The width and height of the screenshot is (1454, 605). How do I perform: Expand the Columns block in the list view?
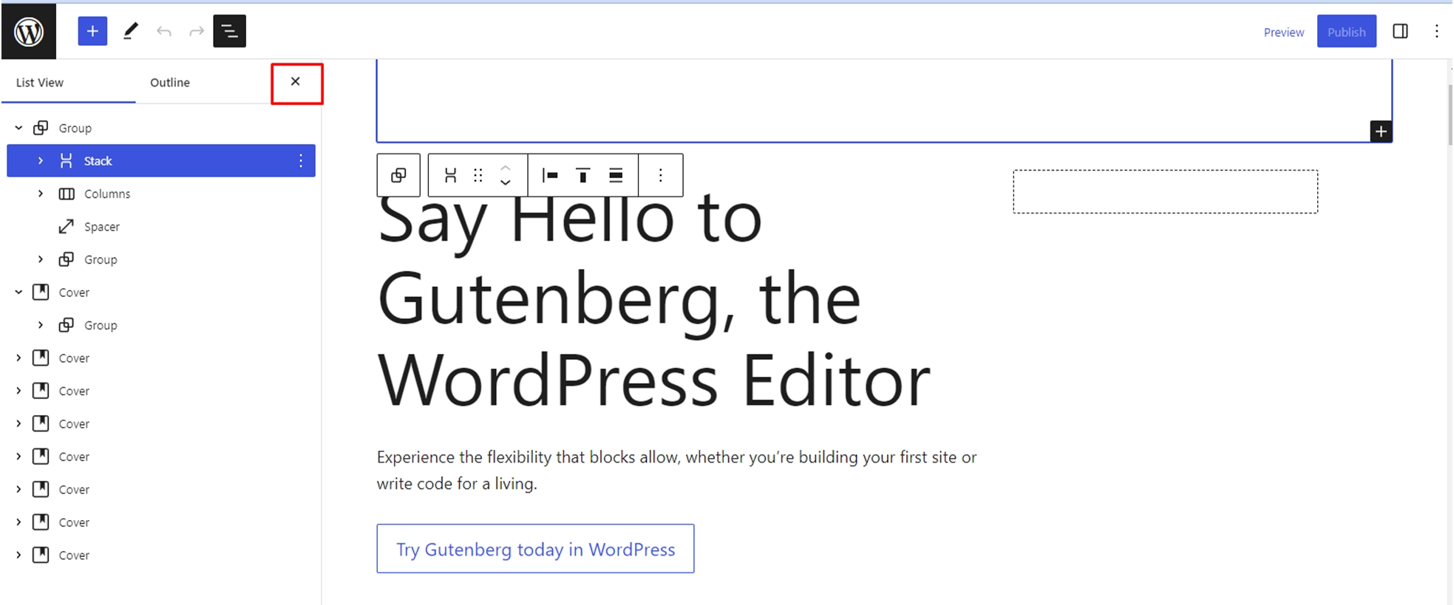[41, 194]
